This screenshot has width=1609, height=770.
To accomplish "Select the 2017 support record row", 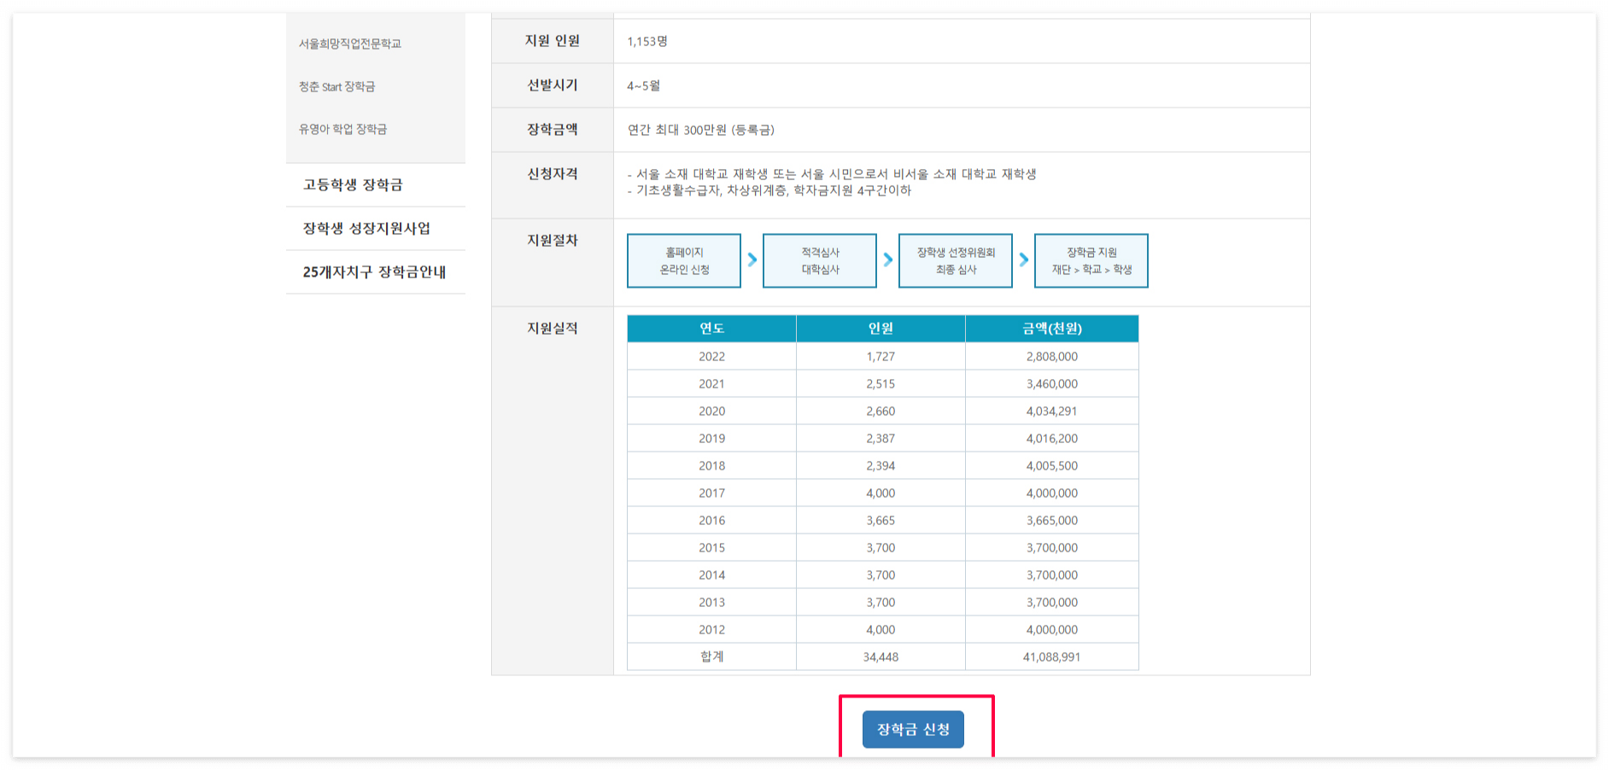I will pyautogui.click(x=880, y=493).
